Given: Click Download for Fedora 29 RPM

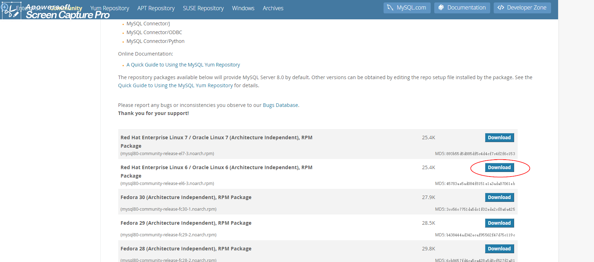Looking at the screenshot, I should pos(499,223).
